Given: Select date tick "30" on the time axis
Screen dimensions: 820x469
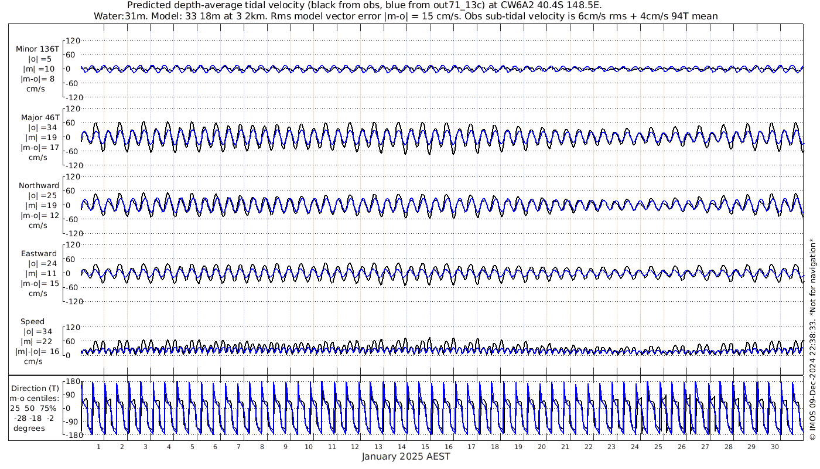Looking at the screenshot, I should (775, 447).
